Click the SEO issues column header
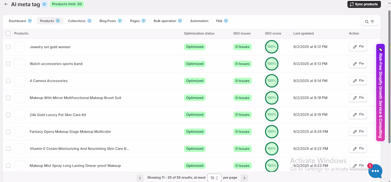Viewport: 391px width, 182px height. coord(242,33)
